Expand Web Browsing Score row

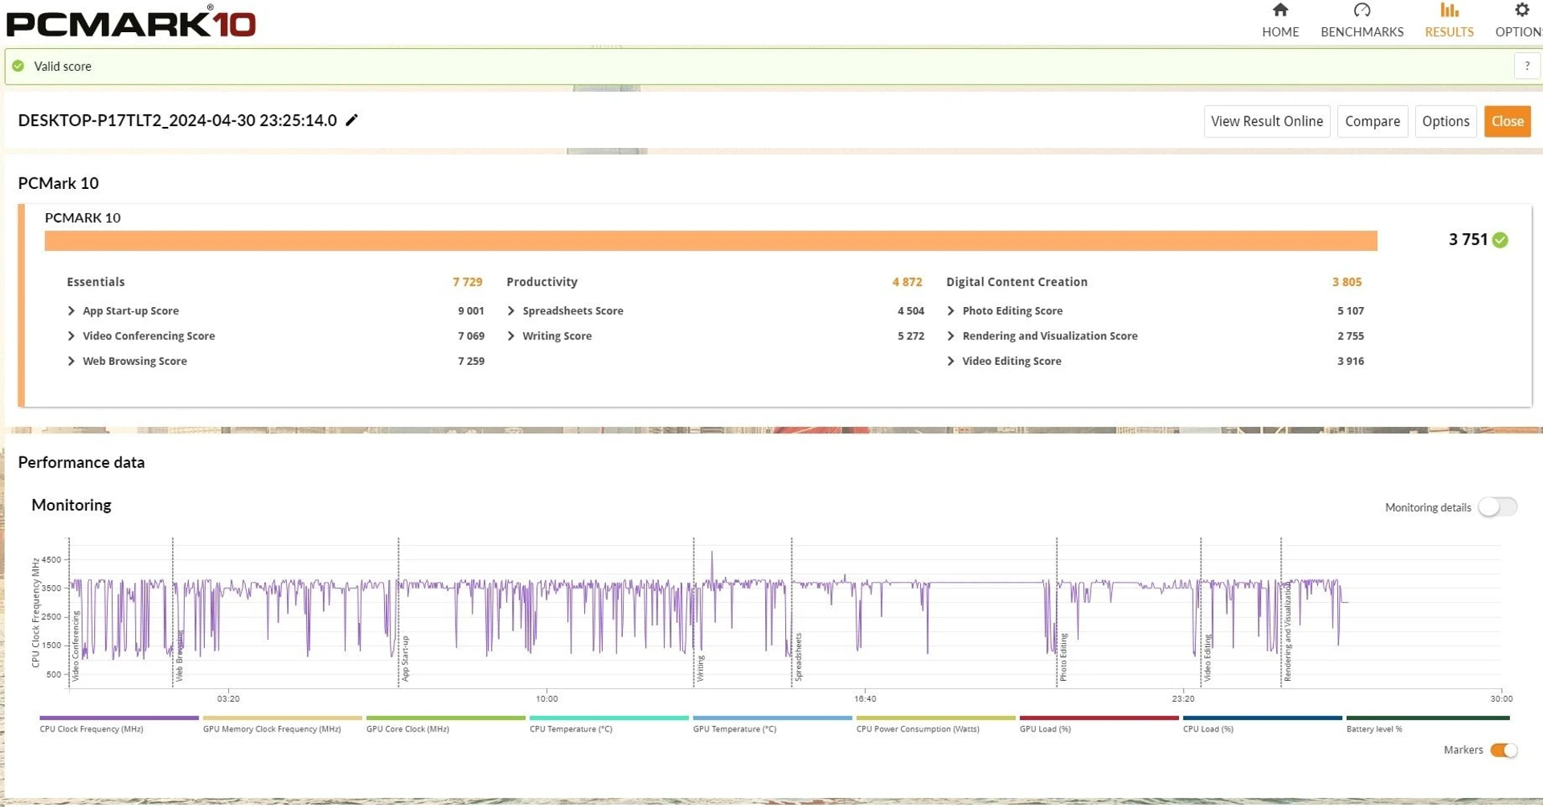coord(71,361)
